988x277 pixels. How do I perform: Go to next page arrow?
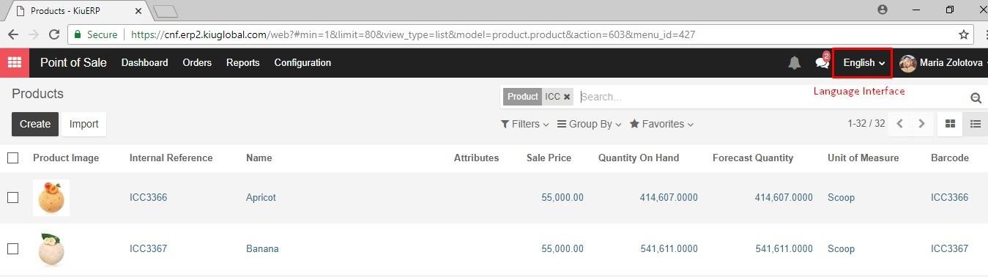pos(922,124)
